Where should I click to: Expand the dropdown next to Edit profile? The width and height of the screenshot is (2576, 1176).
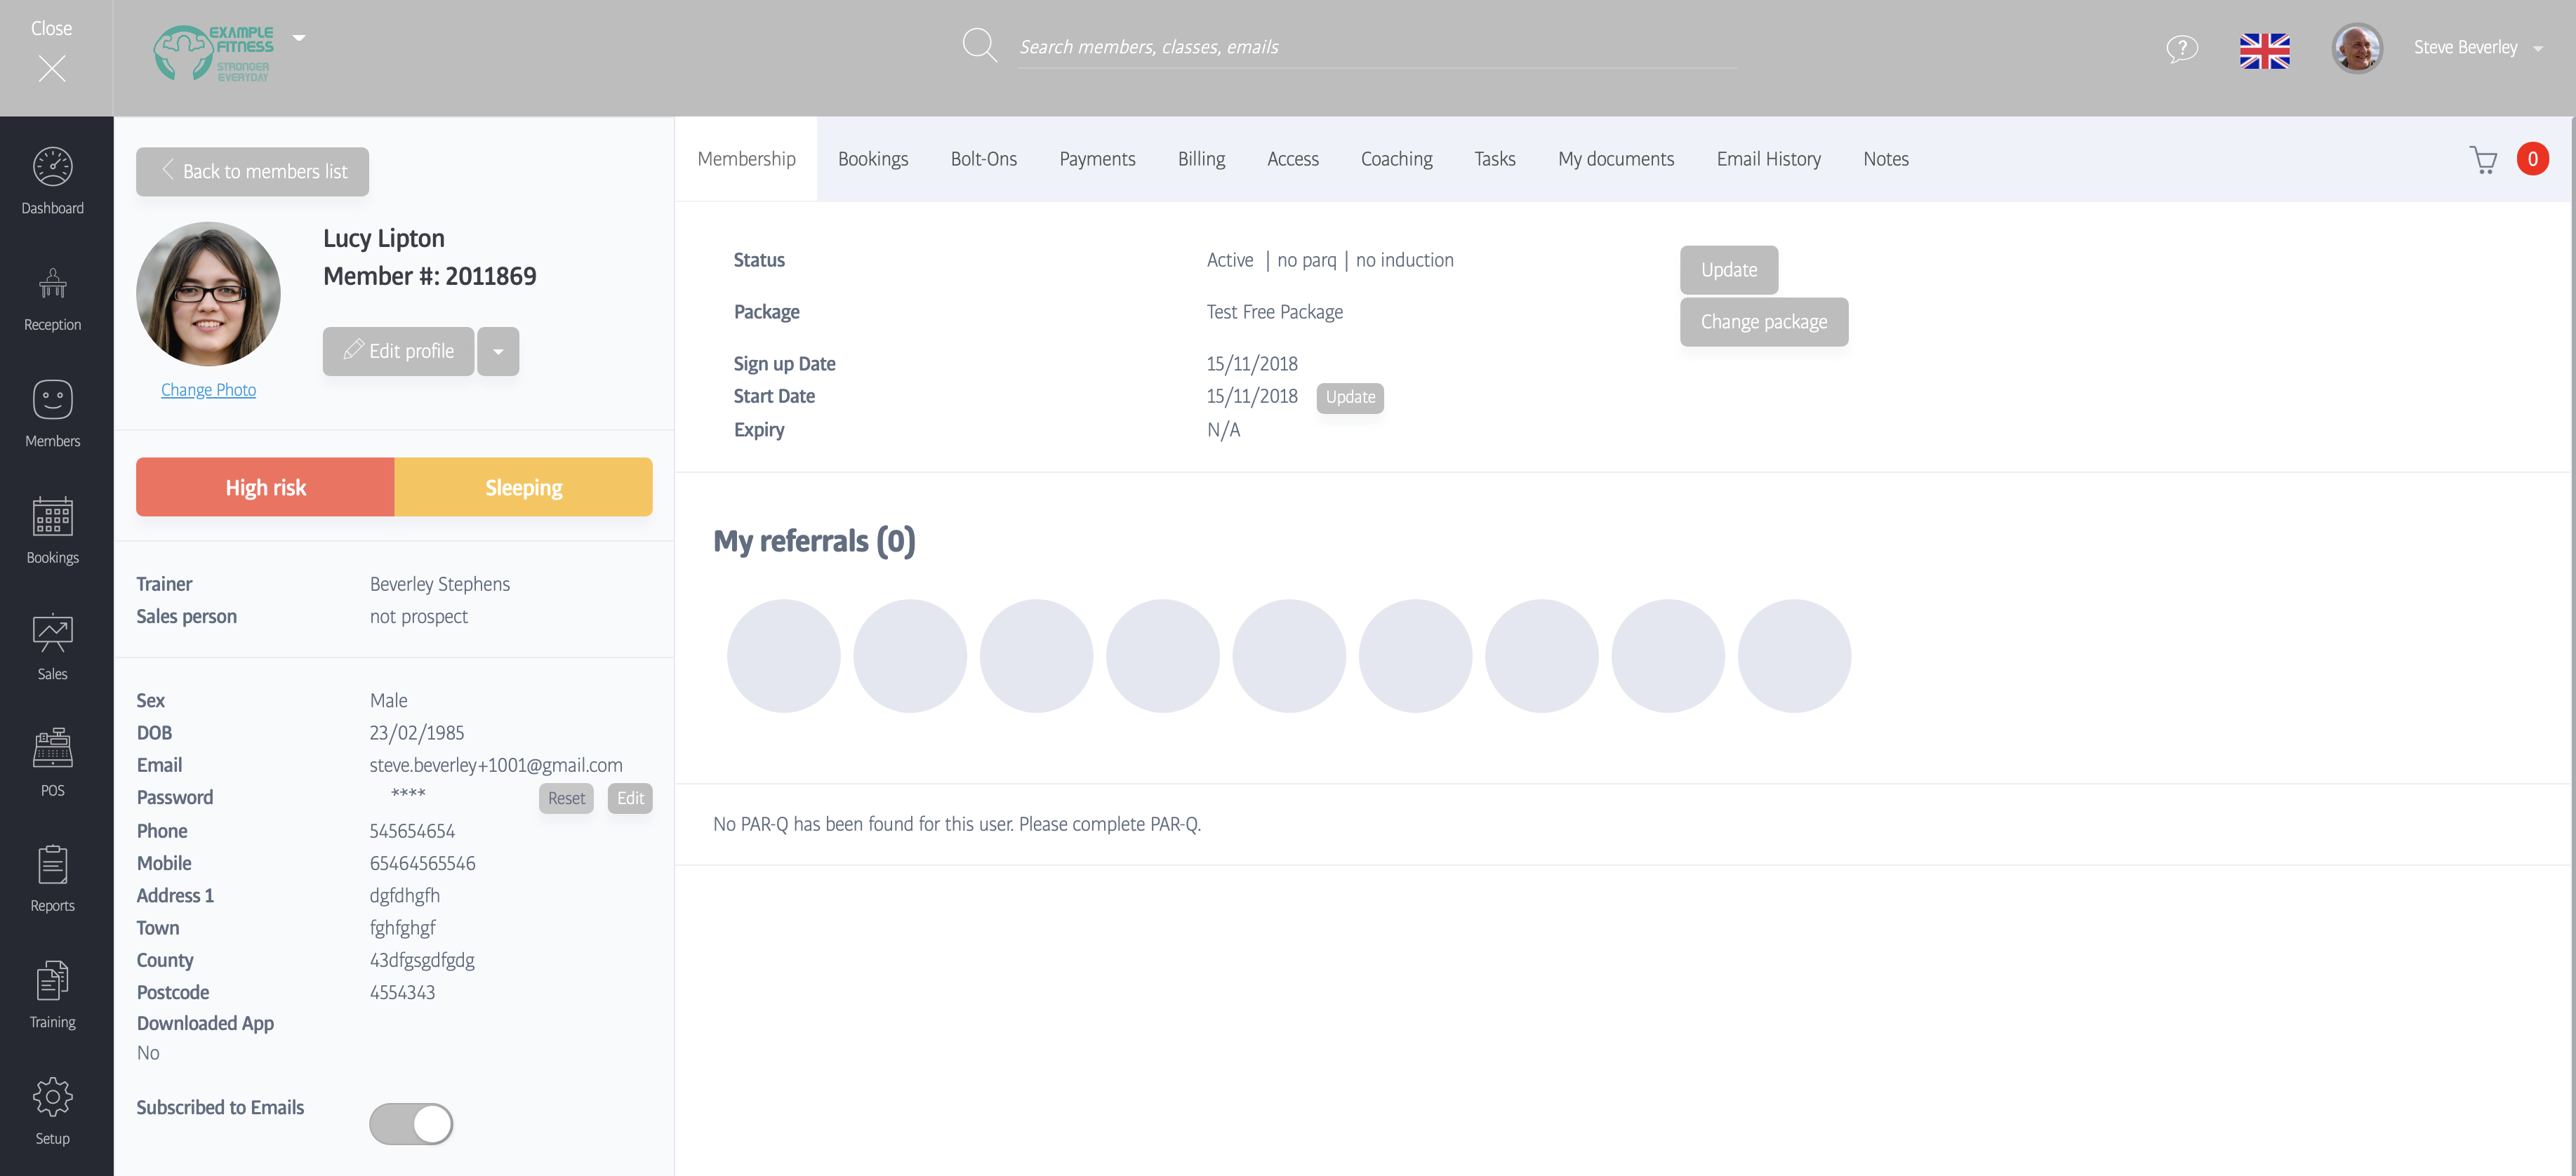click(x=498, y=351)
